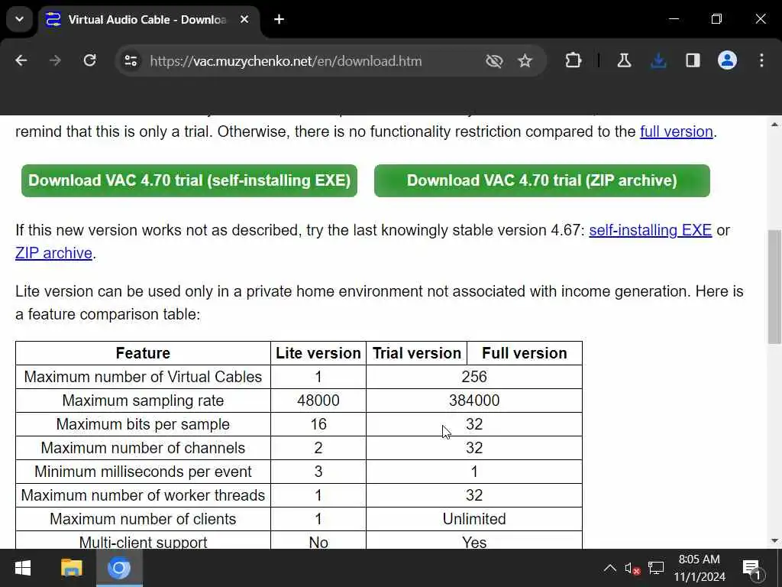Click the 'Trial version' column header
The image size is (782, 587).
click(x=416, y=353)
